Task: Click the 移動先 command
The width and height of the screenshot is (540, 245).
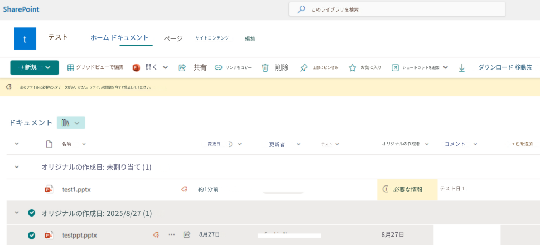Action: point(524,67)
